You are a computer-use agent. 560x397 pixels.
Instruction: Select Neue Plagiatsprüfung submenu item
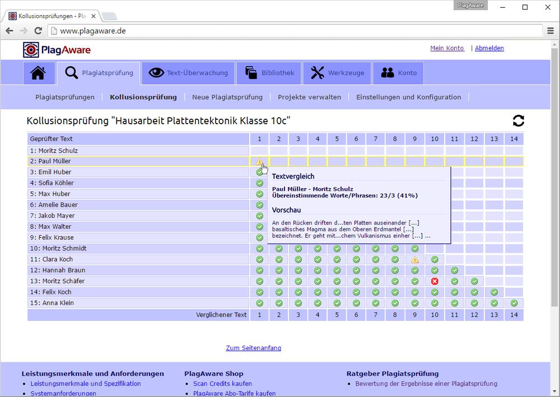(227, 97)
